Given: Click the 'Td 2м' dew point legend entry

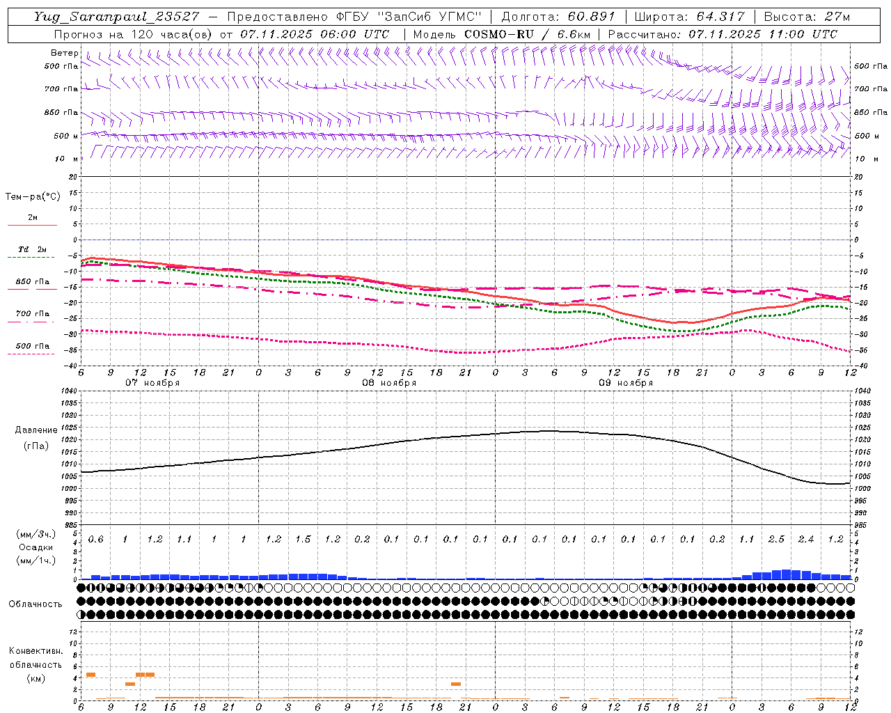Looking at the screenshot, I should 33,249.
